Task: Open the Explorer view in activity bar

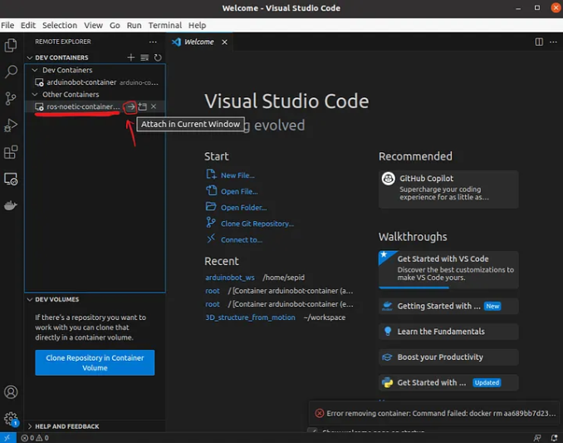Action: [11, 46]
